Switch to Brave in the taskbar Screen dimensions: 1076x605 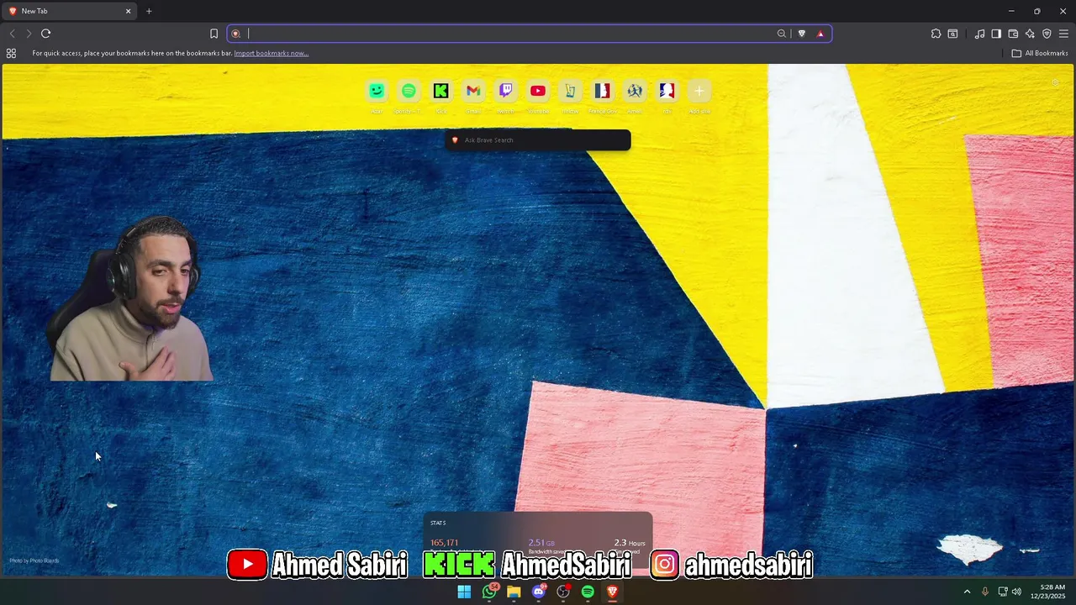(612, 592)
